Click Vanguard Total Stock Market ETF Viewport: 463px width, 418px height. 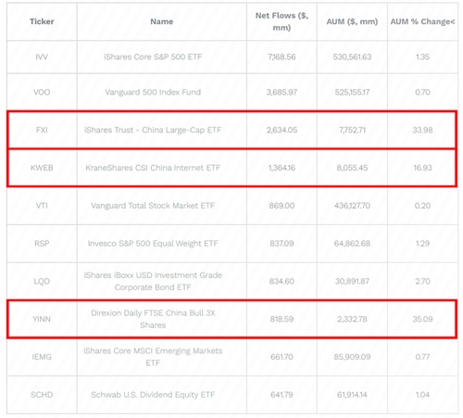[153, 206]
